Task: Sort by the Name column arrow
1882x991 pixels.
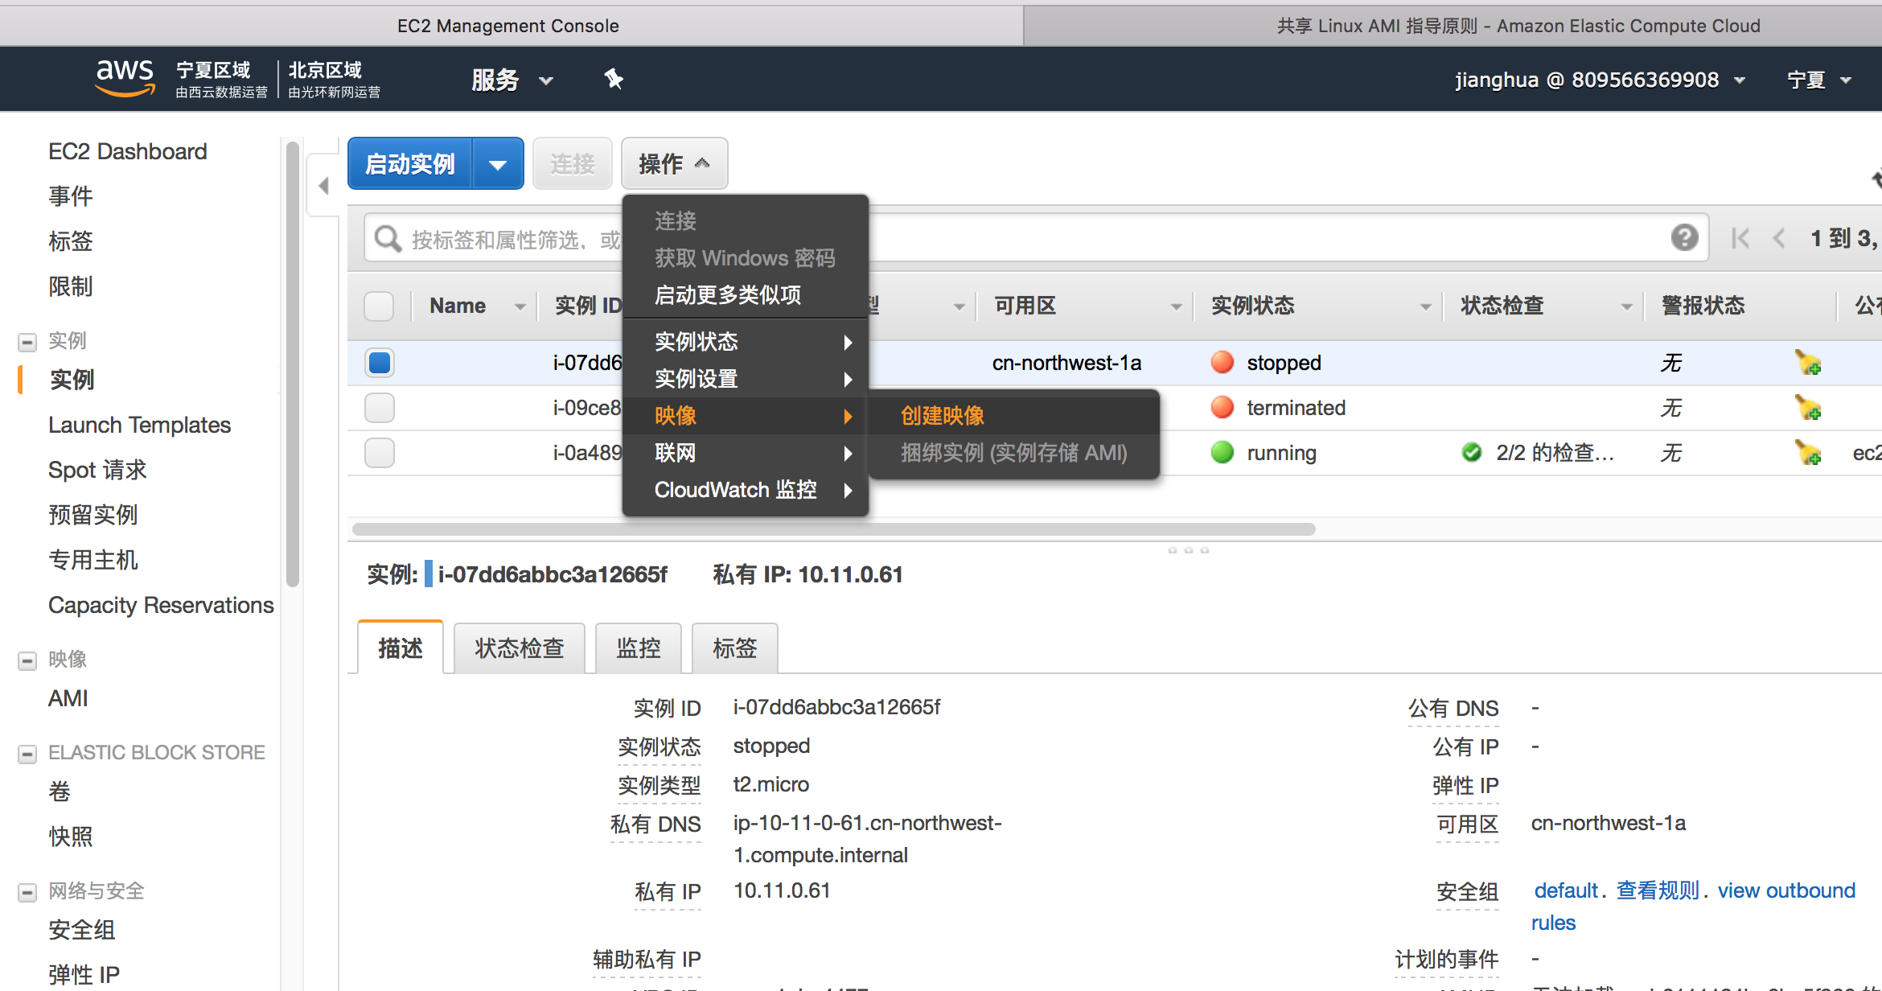Action: point(520,306)
